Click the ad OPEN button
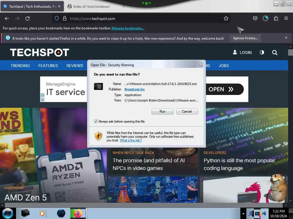Image resolution: width=293 pixels, height=219 pixels. point(225,89)
